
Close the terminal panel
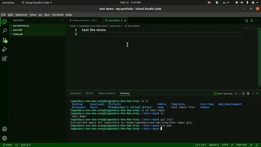point(257,94)
